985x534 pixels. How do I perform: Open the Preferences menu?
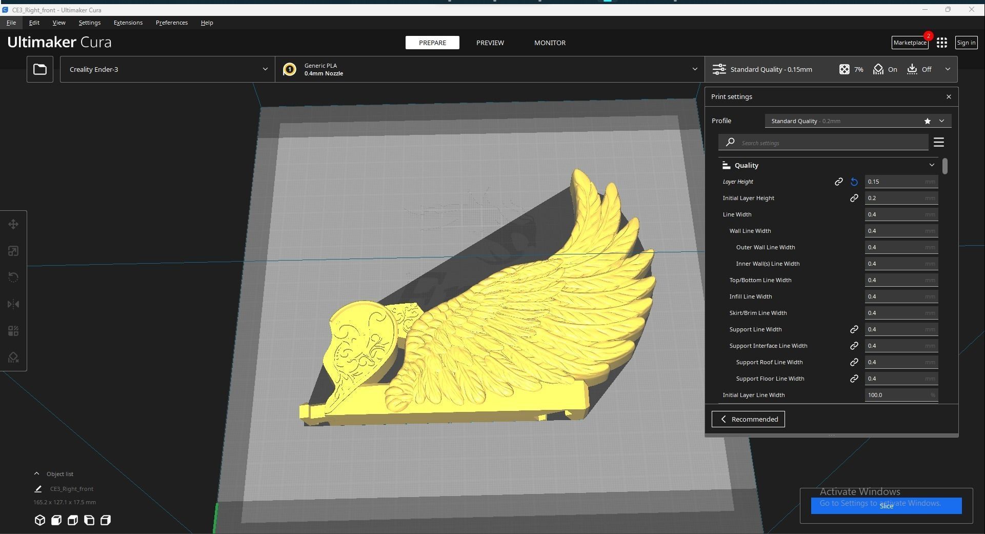point(172,23)
